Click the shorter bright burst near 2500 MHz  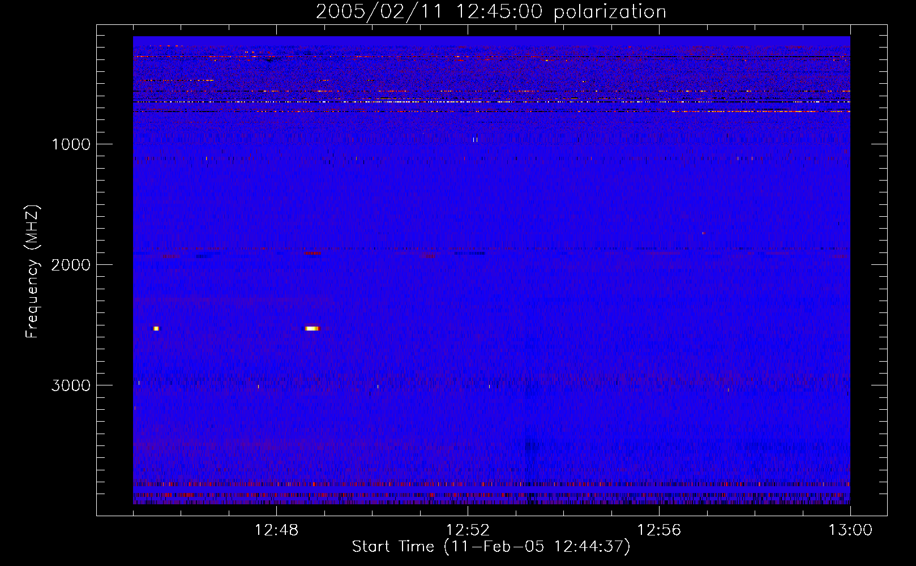coord(156,328)
